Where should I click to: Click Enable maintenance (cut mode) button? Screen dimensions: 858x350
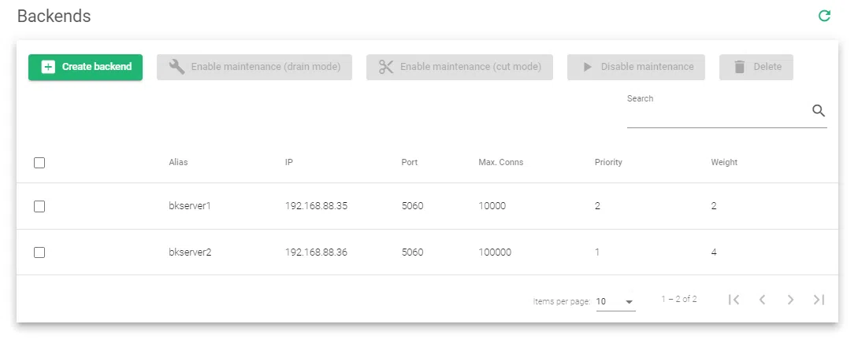459,67
